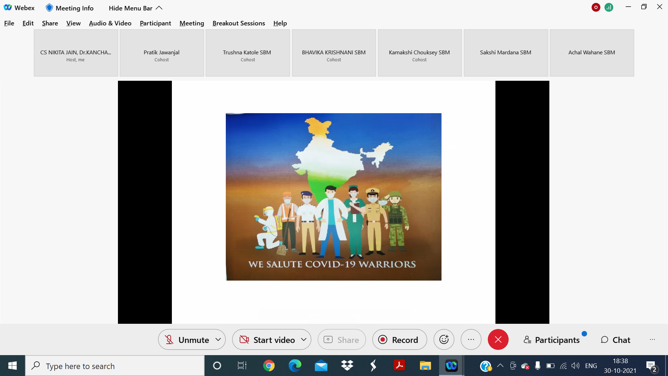Screen dimensions: 668x376
Task: Open the File menu
Action: [x=9, y=23]
